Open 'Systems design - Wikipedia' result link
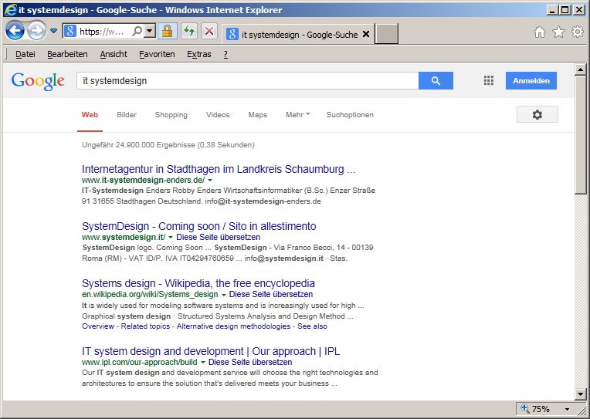The image size is (590, 419). 198,283
